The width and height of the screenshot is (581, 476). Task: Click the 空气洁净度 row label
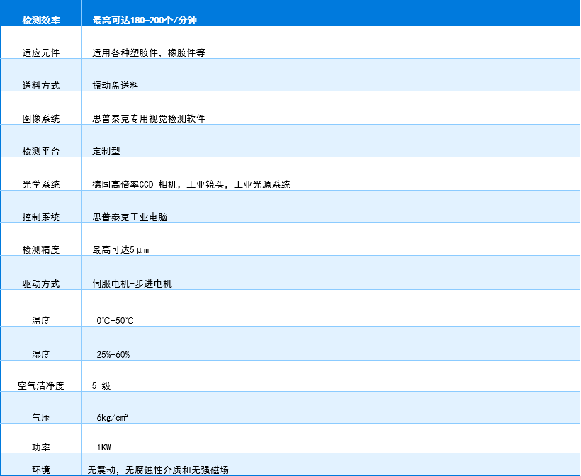click(x=41, y=386)
